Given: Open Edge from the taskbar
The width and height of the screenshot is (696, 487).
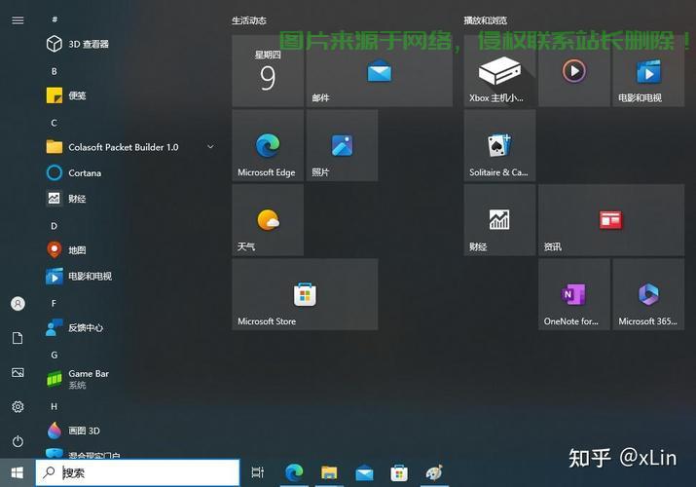Looking at the screenshot, I should tap(294, 472).
